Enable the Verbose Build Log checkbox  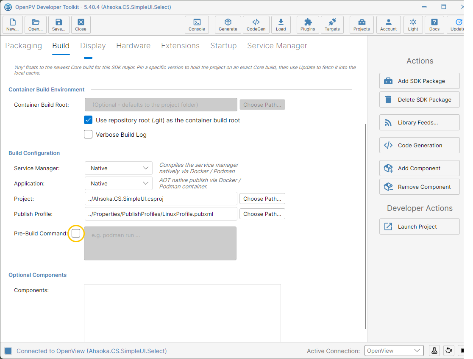[88, 134]
